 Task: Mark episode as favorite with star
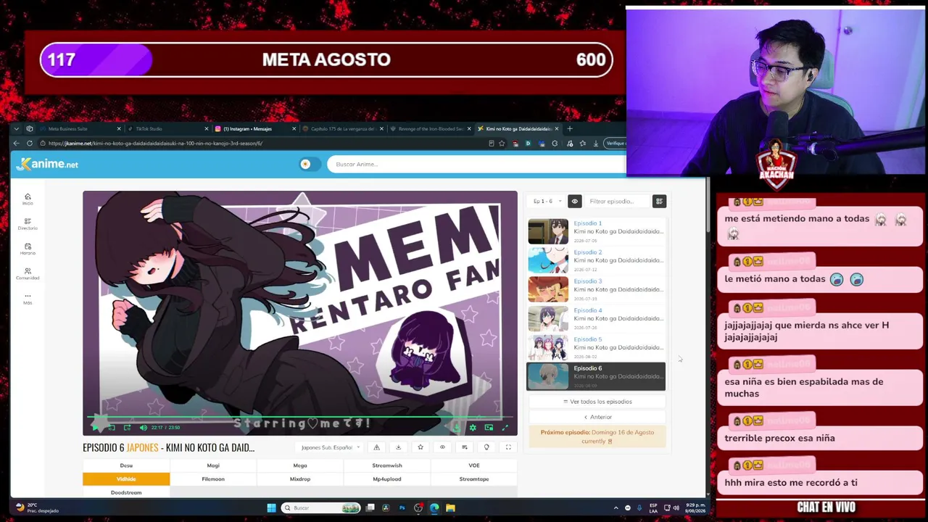(x=420, y=447)
